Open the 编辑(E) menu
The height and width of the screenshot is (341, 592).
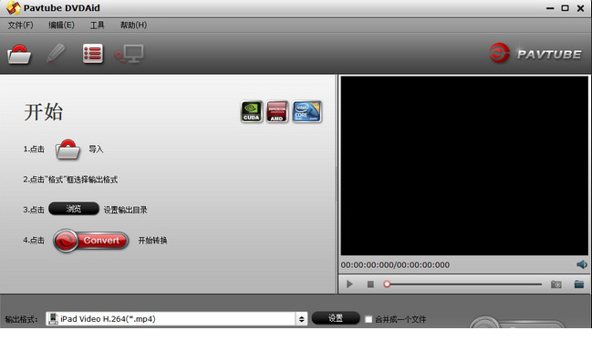pyautogui.click(x=61, y=25)
